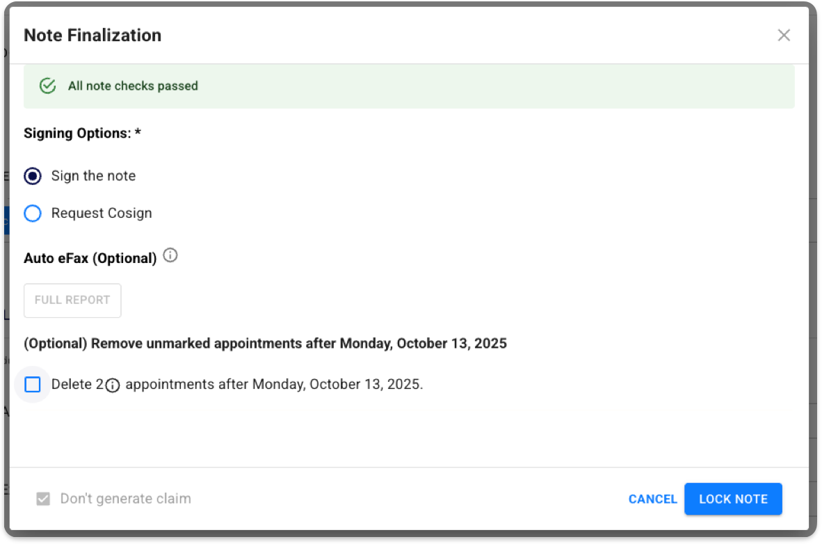Click "appointments after Monday, October 13, 2025." checkbox label
Viewport: 822px width, 544px height.
[x=274, y=384]
